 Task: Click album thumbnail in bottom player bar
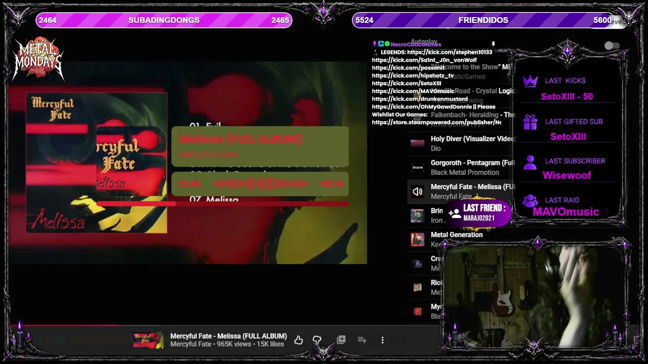click(148, 340)
